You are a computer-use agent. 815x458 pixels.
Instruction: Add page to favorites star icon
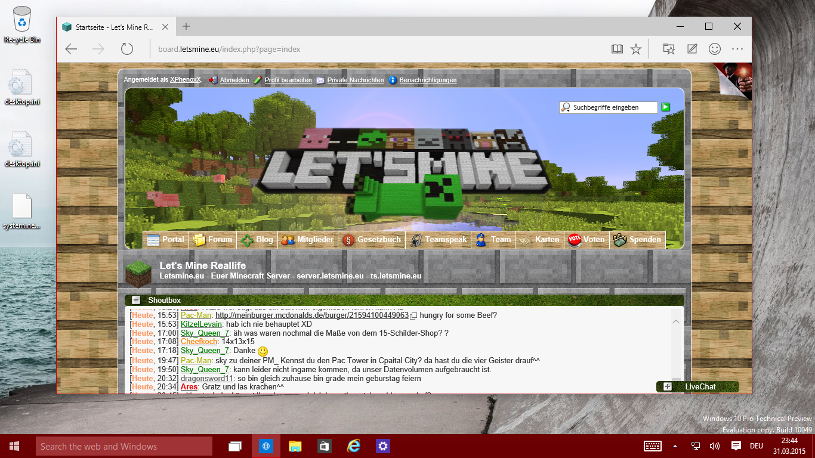pos(636,49)
